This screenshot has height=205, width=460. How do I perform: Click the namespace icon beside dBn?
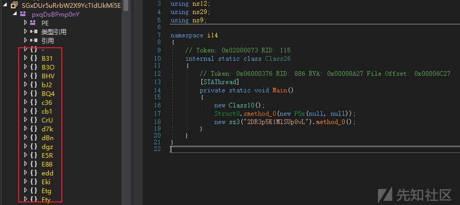tap(34, 138)
